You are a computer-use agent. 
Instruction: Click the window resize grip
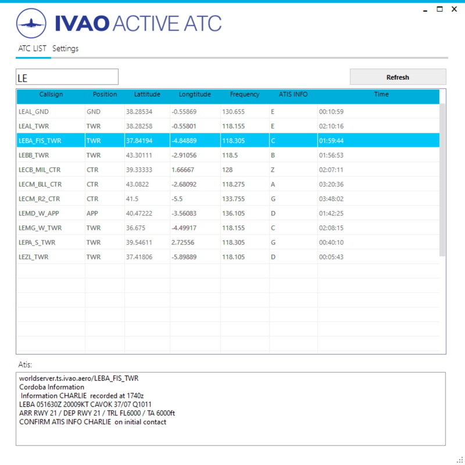460,460
